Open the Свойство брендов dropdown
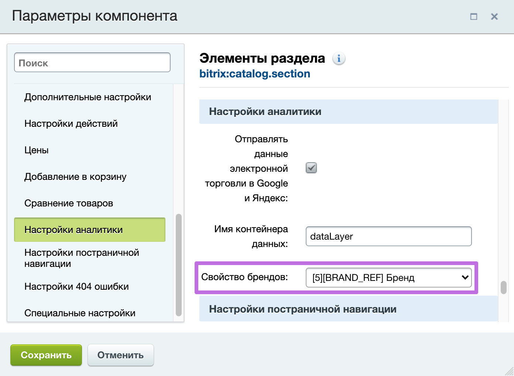The height and width of the screenshot is (376, 514). [x=389, y=278]
